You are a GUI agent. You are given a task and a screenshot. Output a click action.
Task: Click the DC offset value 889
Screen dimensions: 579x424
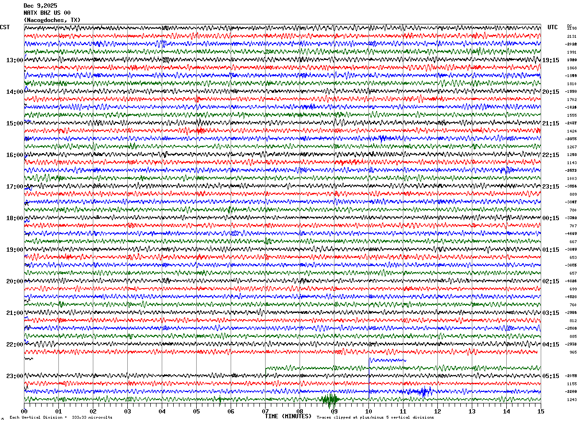pyautogui.click(x=573, y=194)
